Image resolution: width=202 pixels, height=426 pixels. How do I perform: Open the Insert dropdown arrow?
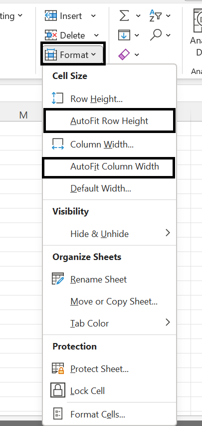pyautogui.click(x=93, y=16)
